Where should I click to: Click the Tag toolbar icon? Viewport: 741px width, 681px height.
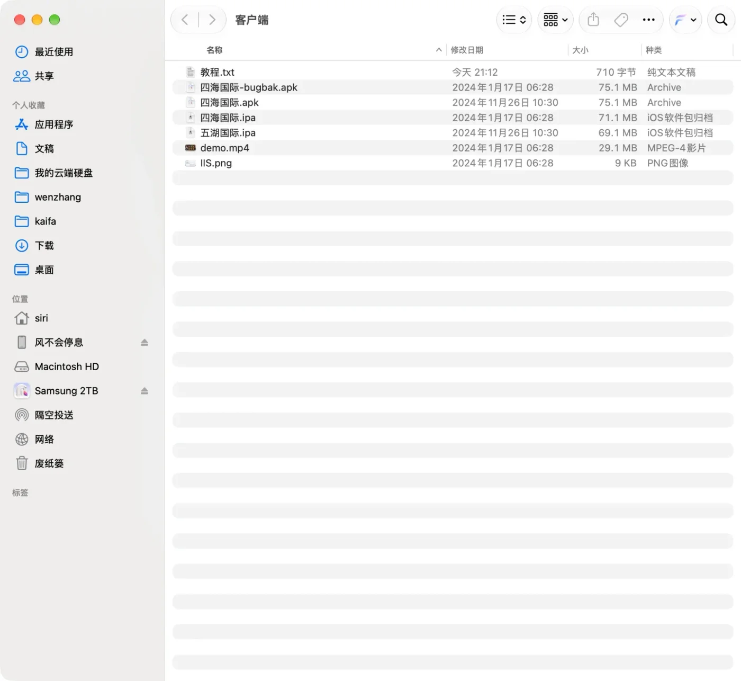pos(621,20)
